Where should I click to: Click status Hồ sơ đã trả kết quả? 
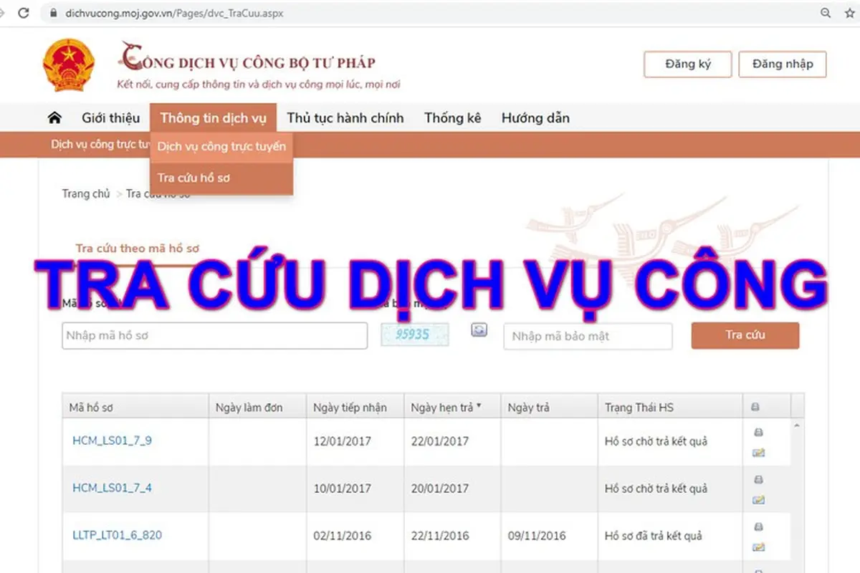654,536
